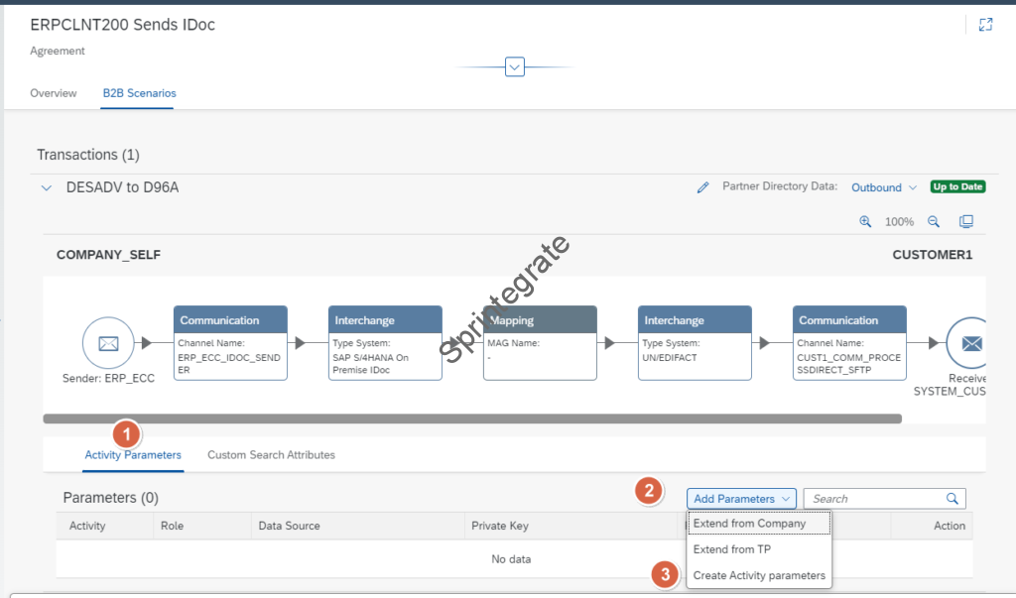Open the Outbound partner directory dropdown
This screenshot has width=1016, height=598.
click(x=883, y=187)
